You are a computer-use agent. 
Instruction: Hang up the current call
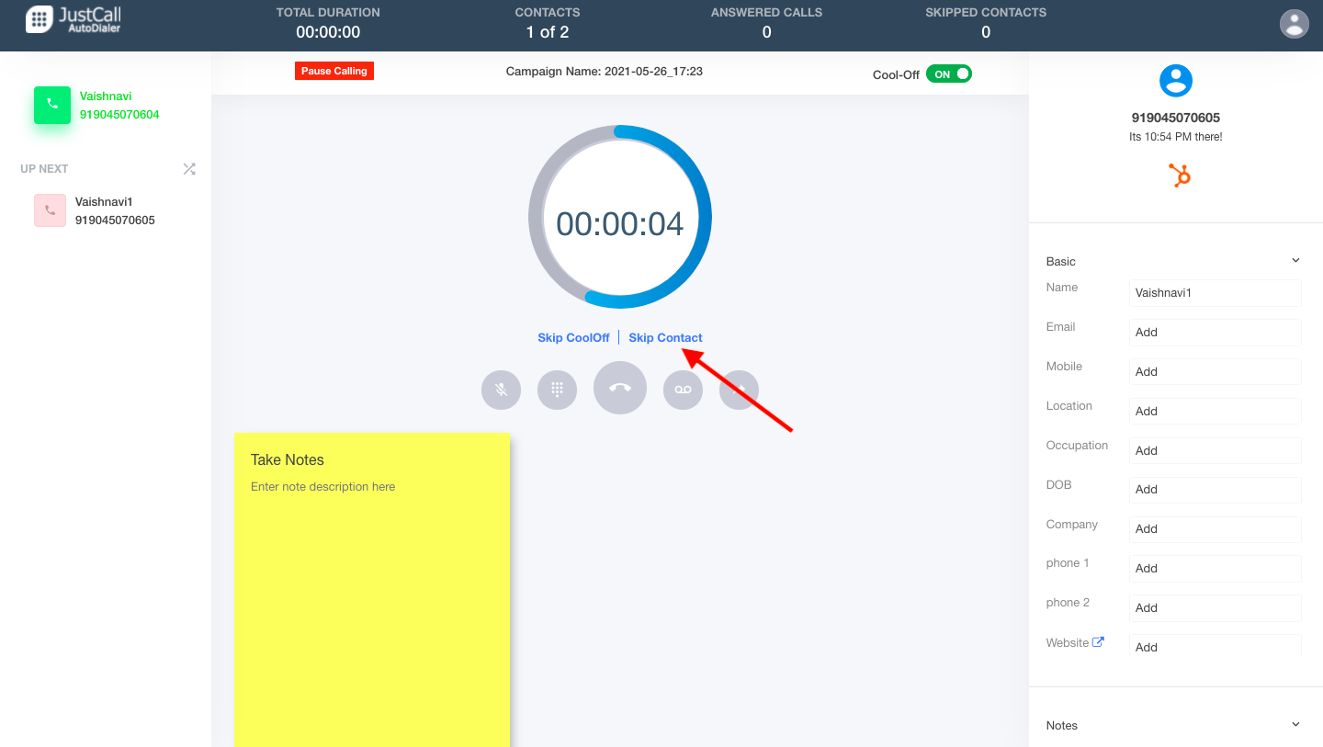coord(620,388)
